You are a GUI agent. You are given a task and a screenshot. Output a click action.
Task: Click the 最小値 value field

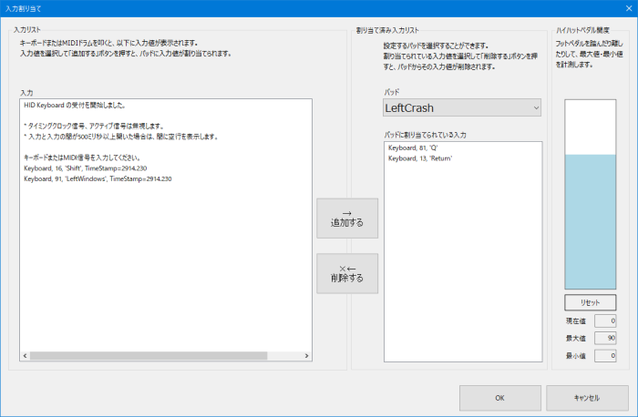[x=605, y=356]
